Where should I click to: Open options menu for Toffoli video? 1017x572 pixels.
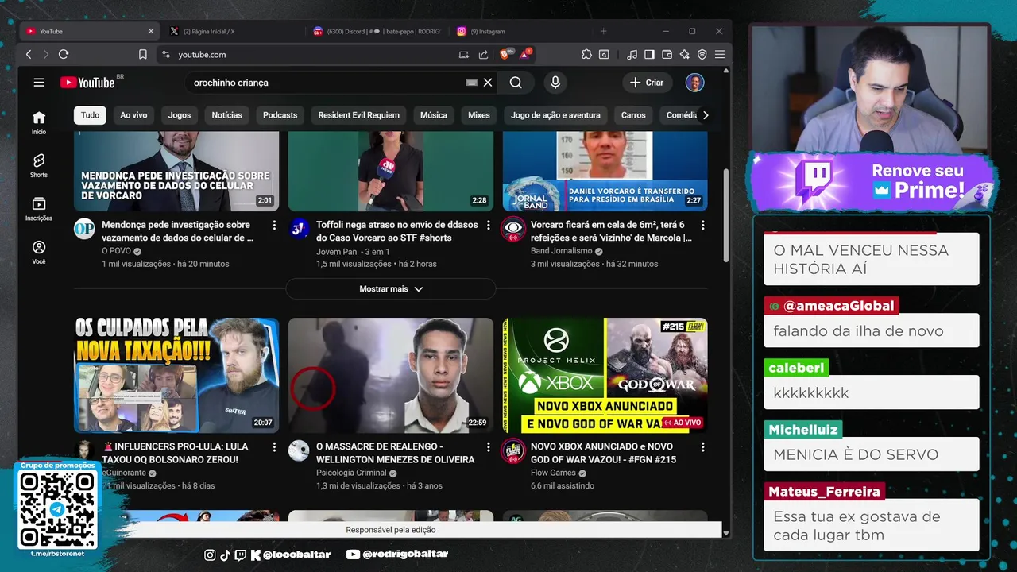point(489,226)
